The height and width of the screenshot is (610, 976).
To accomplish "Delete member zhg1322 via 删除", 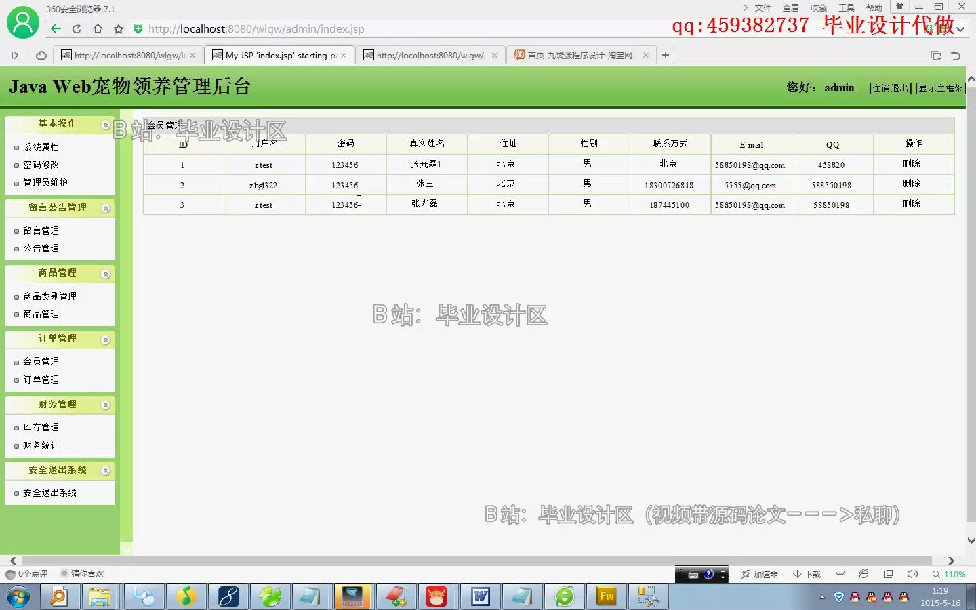I will point(912,184).
